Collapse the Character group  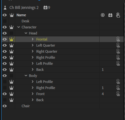tap(18, 27)
